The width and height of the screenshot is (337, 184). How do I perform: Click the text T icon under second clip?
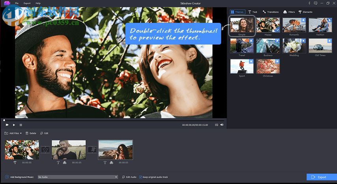point(58,163)
